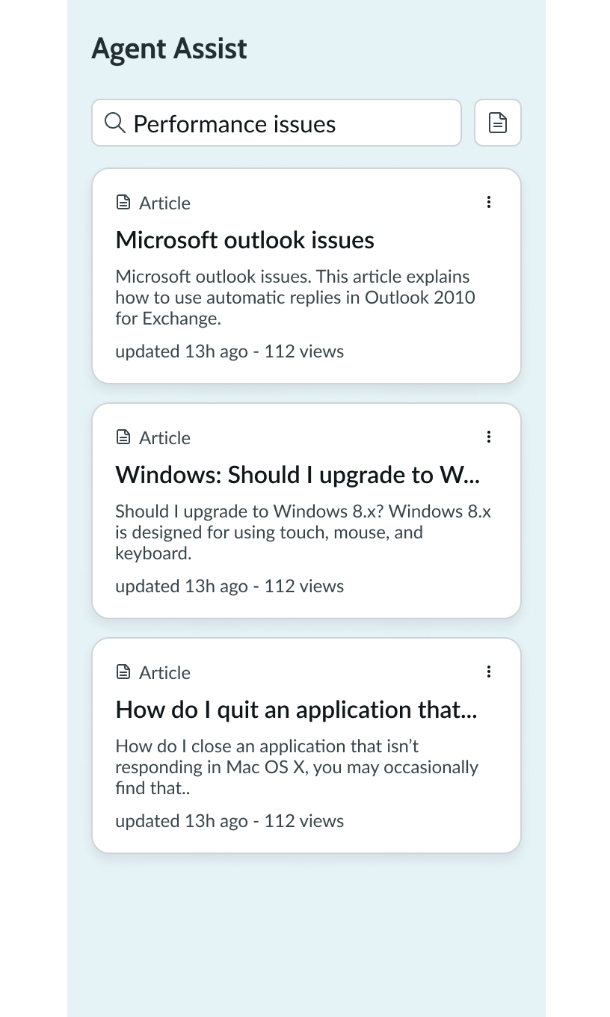Click updated 13h ago on Outlook card
Image resolution: width=610 pixels, height=1017 pixels.
(x=181, y=351)
